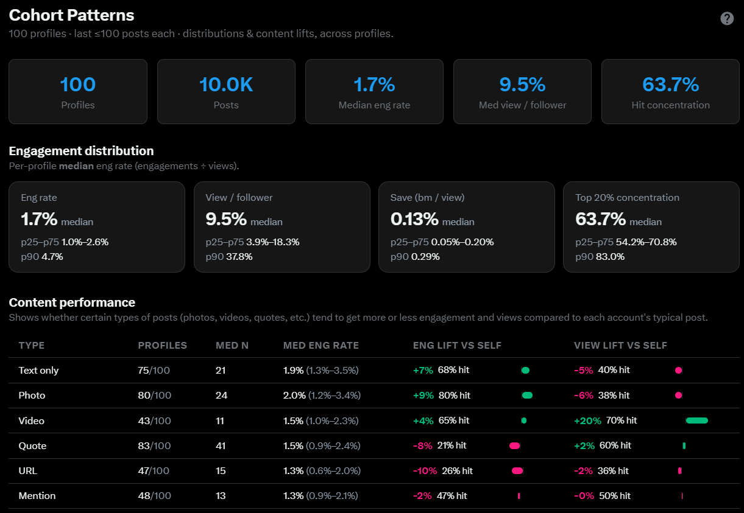744x513 pixels.
Task: Select the 1.9% (1.3%–3.5%) eng rate cell
Action: tap(321, 370)
